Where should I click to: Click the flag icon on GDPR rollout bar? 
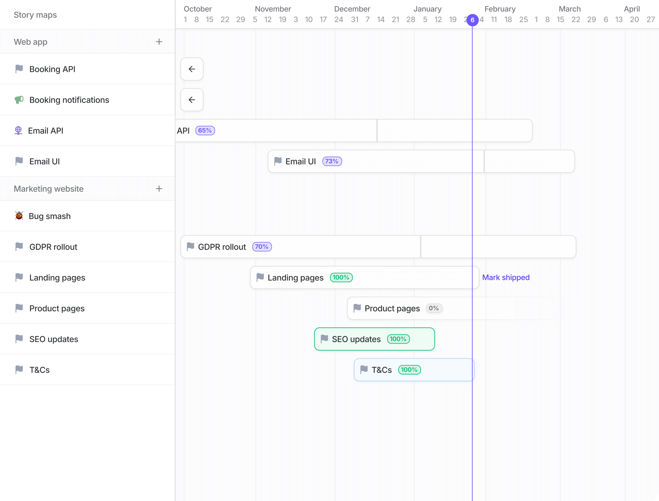tap(191, 247)
